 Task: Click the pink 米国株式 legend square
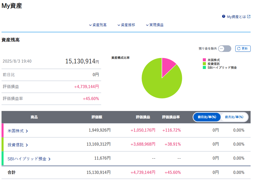(204, 60)
